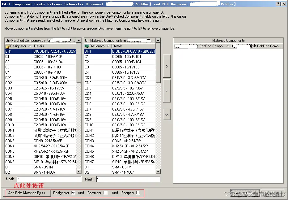Toggle the Designator matching checkbox

73,193
